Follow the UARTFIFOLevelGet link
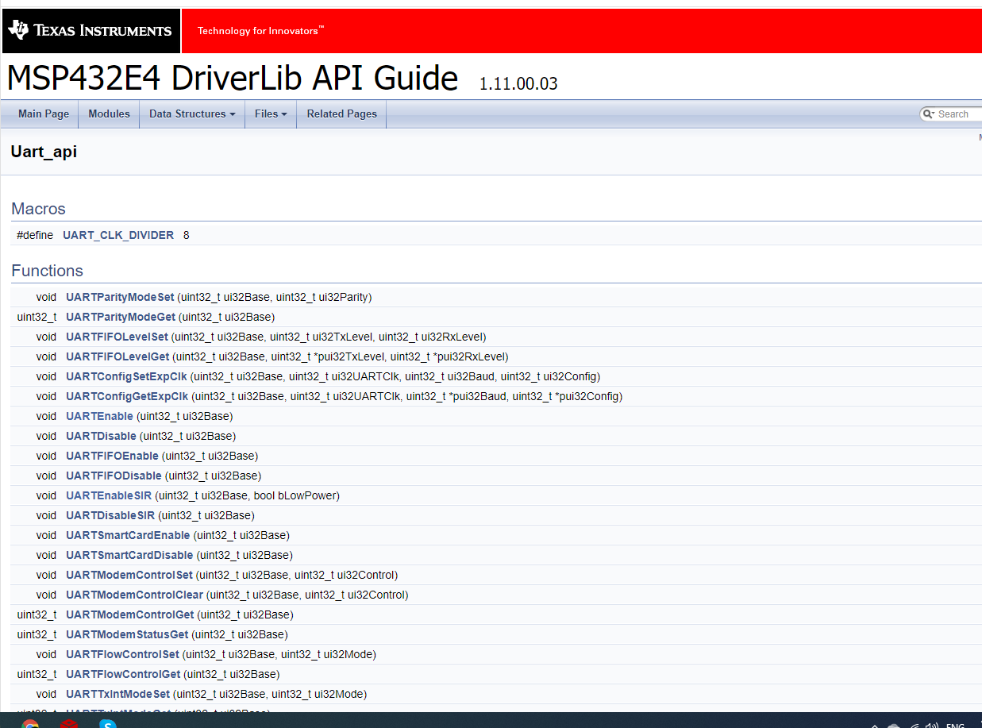 pos(117,357)
